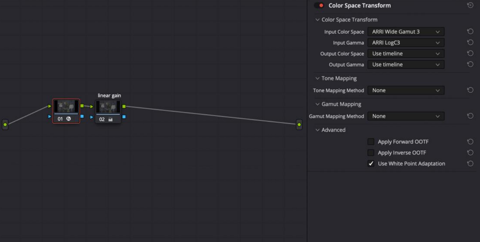Click the source input dot of the node graph
Viewport: 480px width, 242px height.
click(5, 125)
